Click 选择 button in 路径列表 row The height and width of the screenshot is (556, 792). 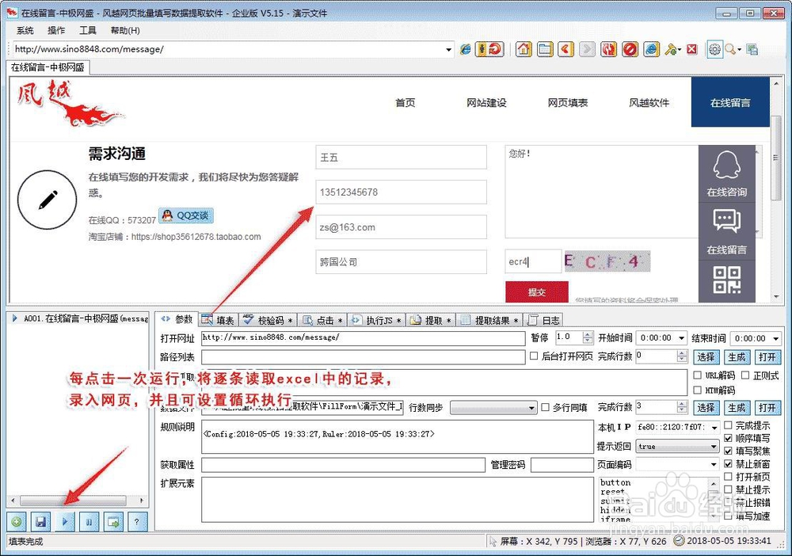tap(706, 357)
